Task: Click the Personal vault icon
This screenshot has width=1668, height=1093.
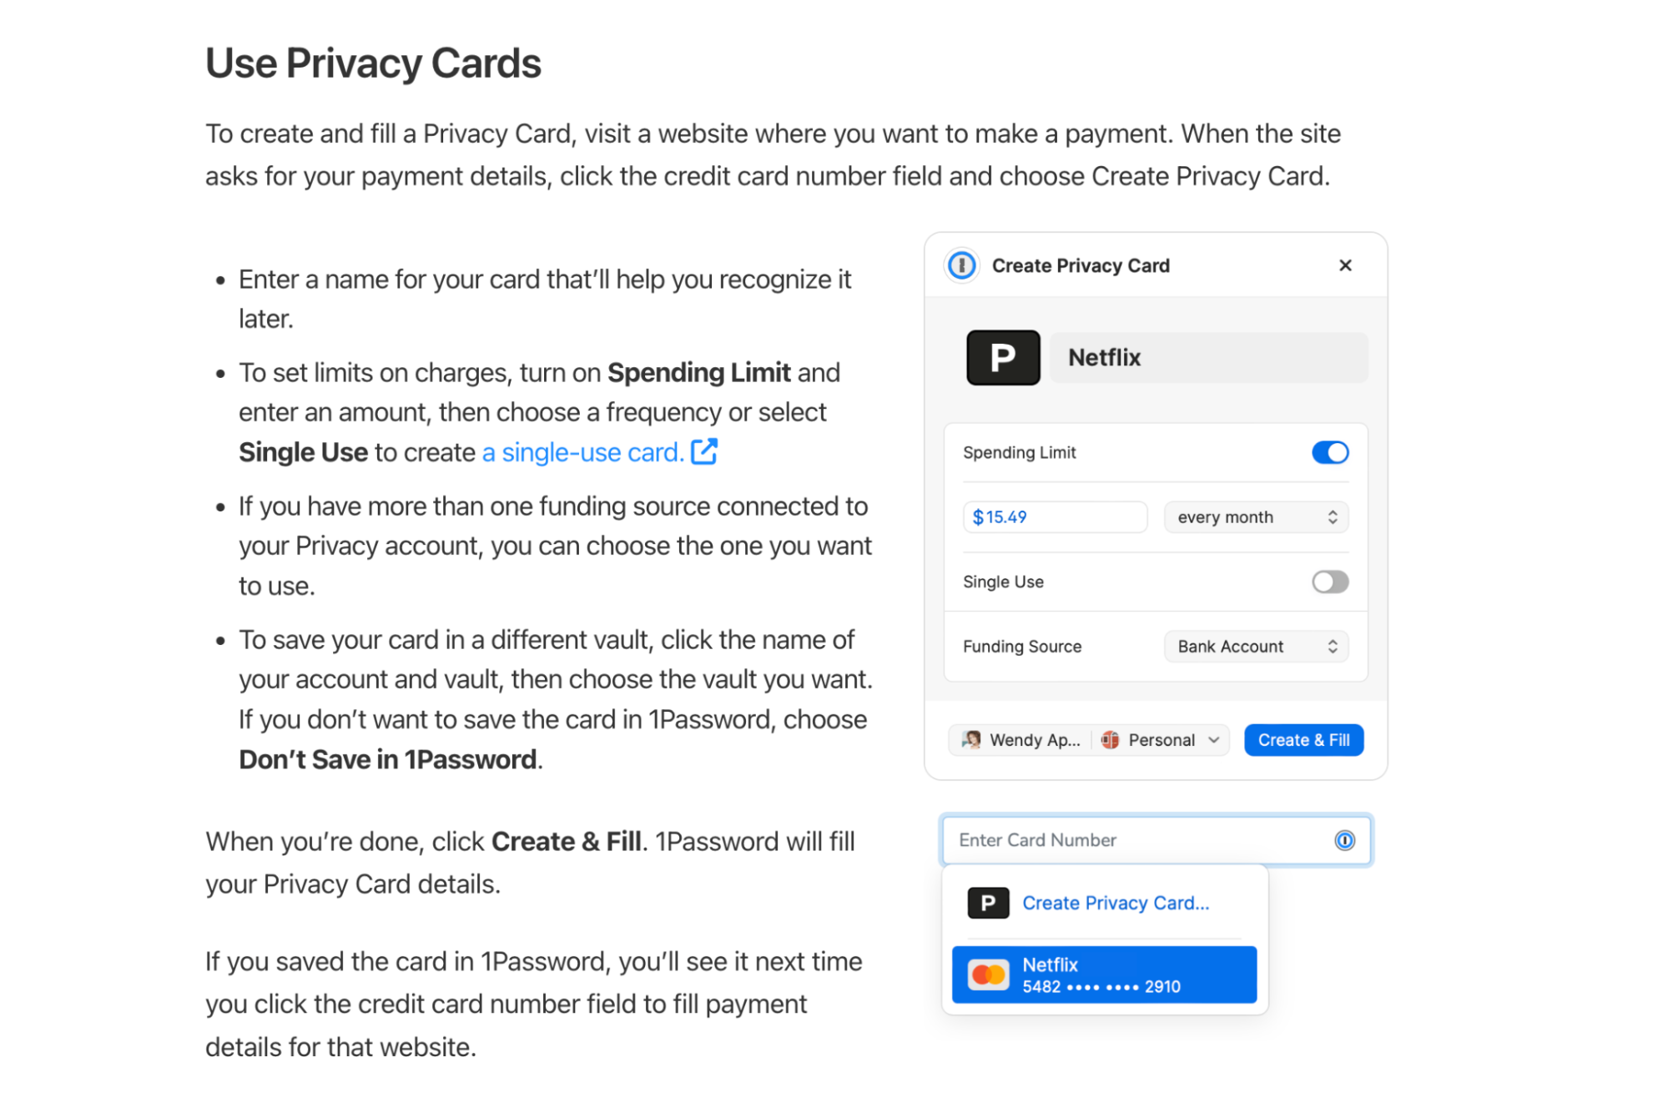Action: 1111,739
